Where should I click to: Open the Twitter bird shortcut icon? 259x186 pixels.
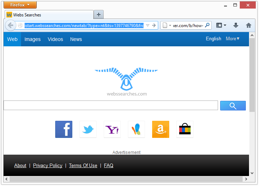coord(88,129)
